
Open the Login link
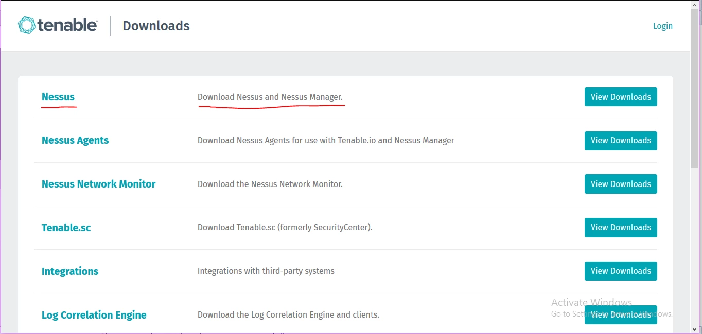click(662, 26)
